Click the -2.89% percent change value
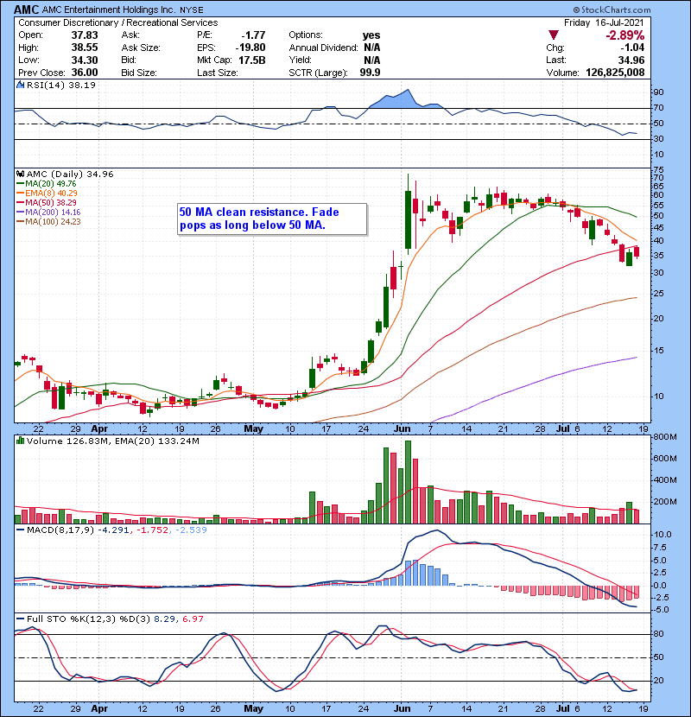This screenshot has width=691, height=717. click(x=624, y=35)
